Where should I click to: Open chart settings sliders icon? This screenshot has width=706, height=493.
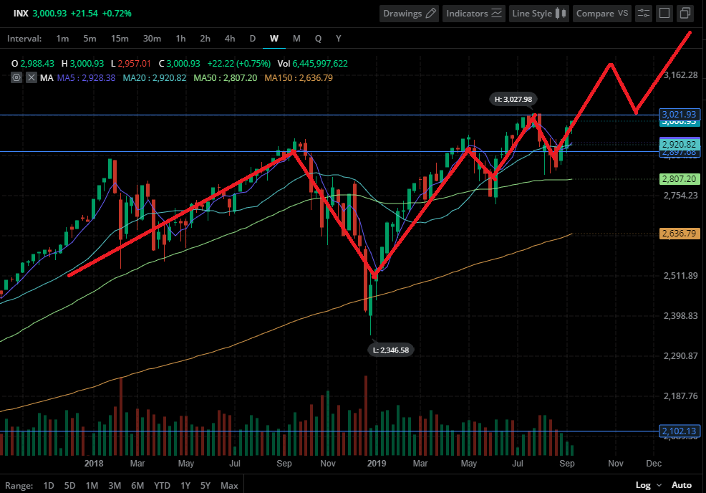644,14
